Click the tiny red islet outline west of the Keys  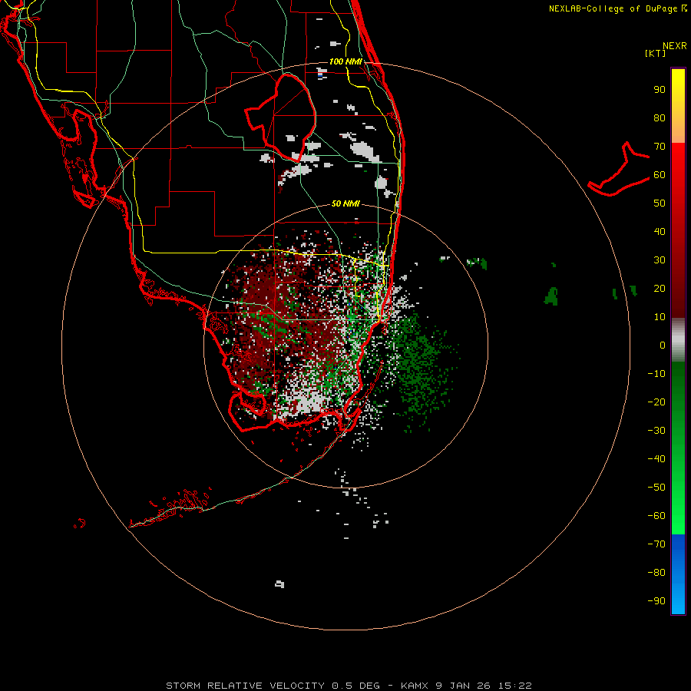point(80,524)
